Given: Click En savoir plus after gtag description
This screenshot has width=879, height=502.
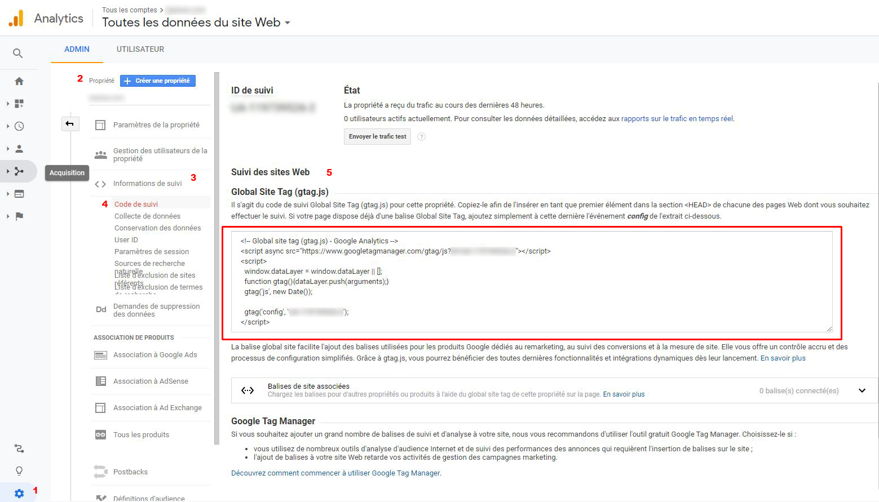Looking at the screenshot, I should click(x=783, y=358).
